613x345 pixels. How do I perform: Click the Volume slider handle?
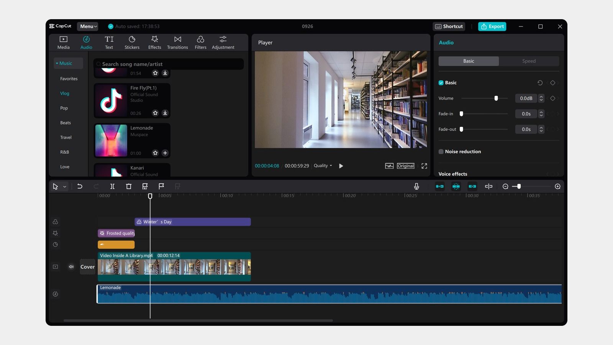[x=496, y=99]
